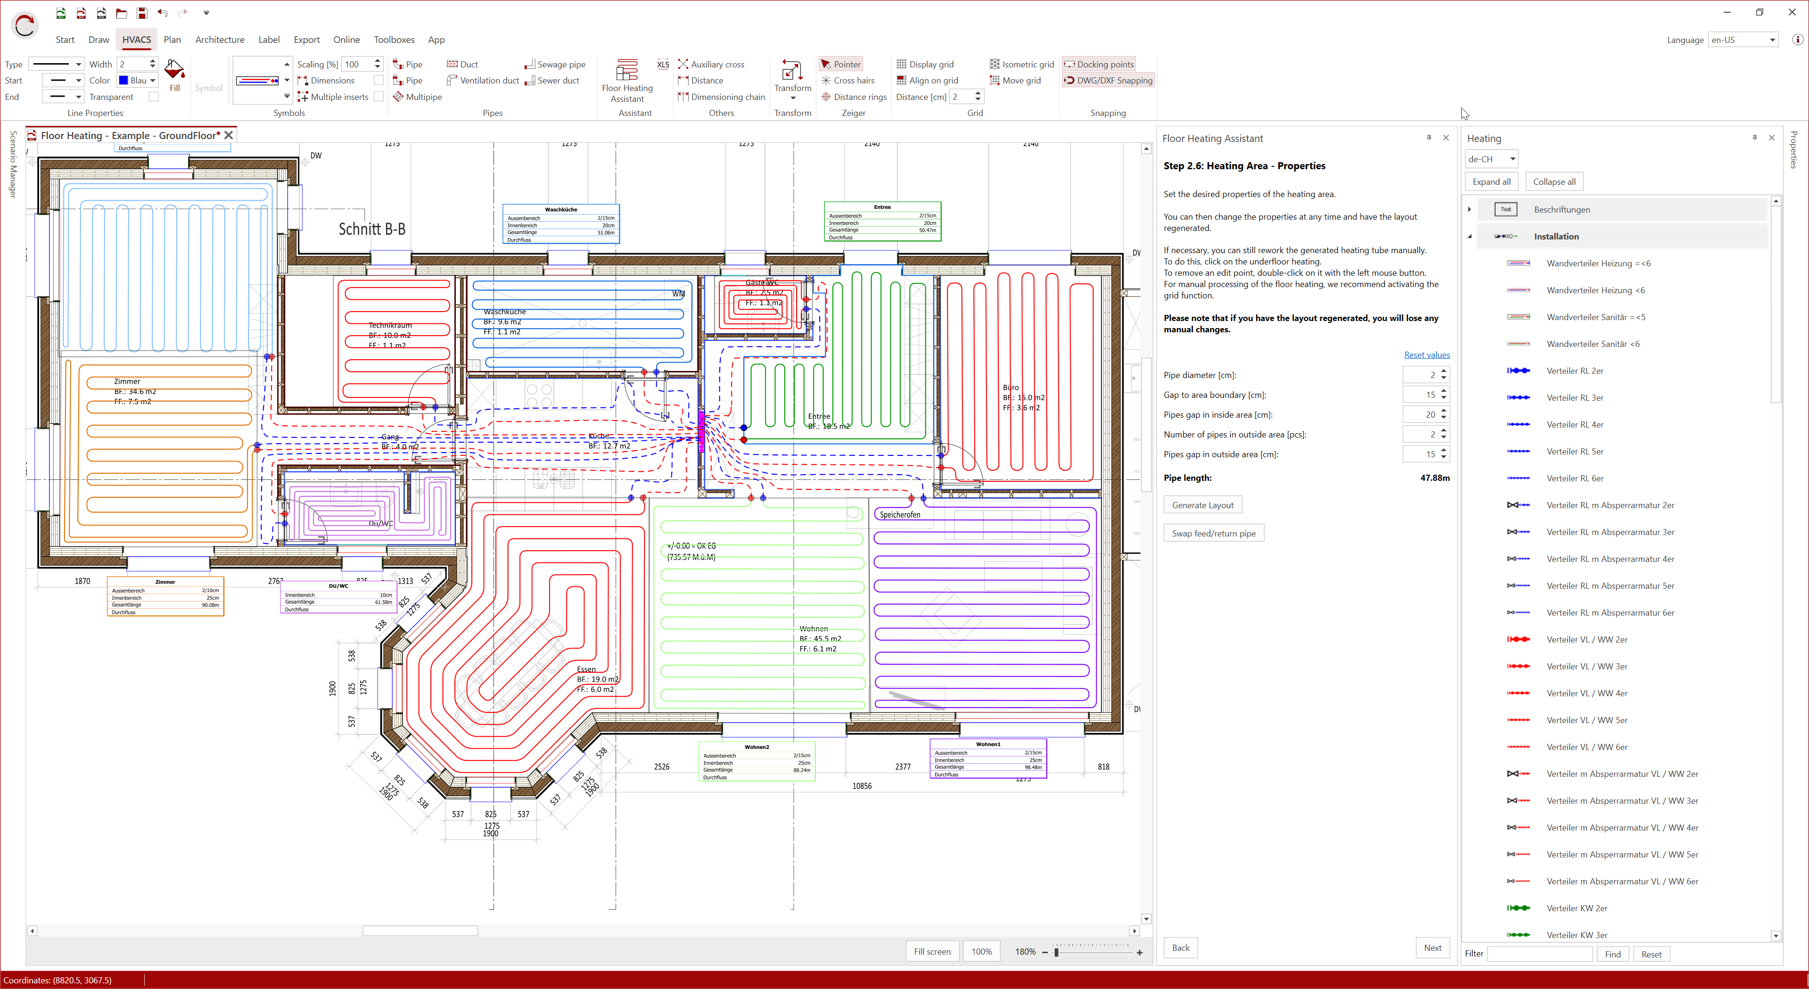Viewport: 1809px width, 989px height.
Task: Toggle the Multiple inserts checkbox
Action: (x=378, y=97)
